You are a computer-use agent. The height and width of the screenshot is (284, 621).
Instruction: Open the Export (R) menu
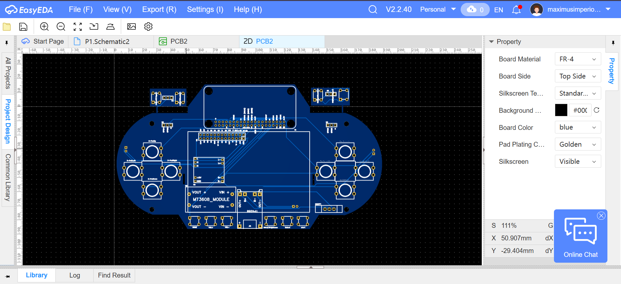tap(159, 10)
